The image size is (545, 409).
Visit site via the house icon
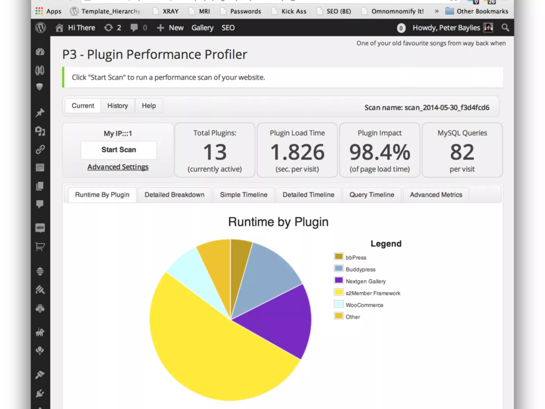[59, 28]
